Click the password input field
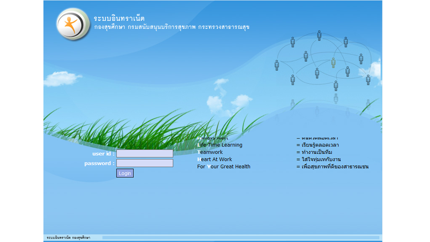430x242 pixels. tap(144, 163)
